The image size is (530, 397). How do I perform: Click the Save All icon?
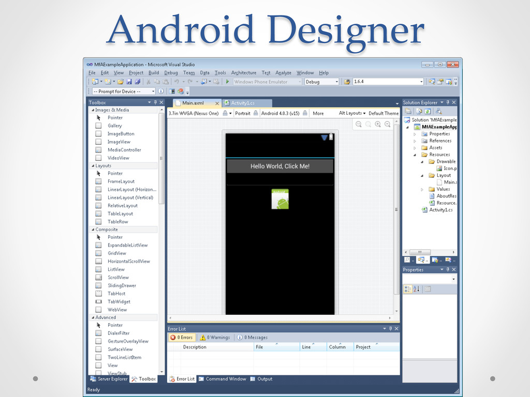point(137,82)
